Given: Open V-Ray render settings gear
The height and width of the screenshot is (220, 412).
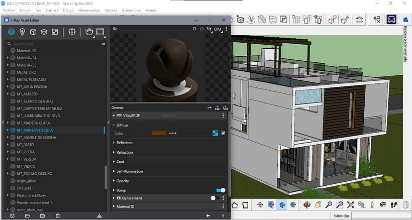Looking at the screenshot, I should point(72,32).
